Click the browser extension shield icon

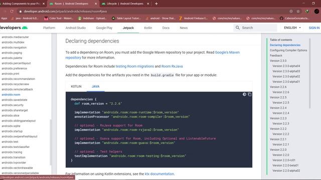click(x=307, y=11)
